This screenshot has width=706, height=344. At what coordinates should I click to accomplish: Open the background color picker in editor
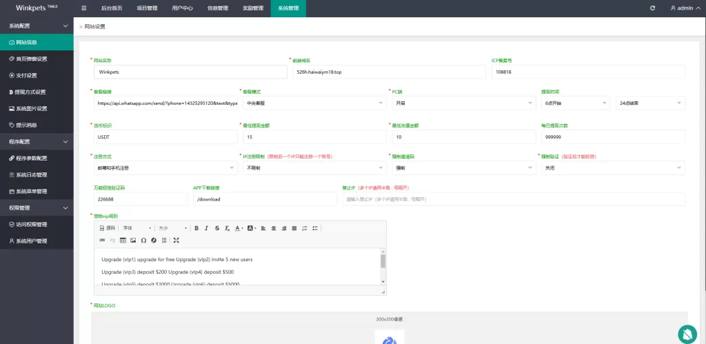tap(251, 228)
